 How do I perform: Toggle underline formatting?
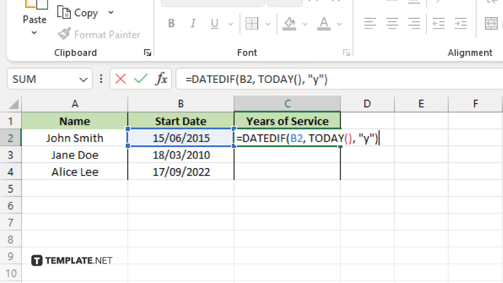click(x=214, y=23)
